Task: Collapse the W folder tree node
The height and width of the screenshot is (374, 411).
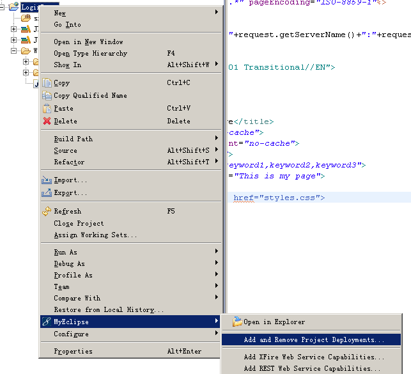Action: coord(13,51)
